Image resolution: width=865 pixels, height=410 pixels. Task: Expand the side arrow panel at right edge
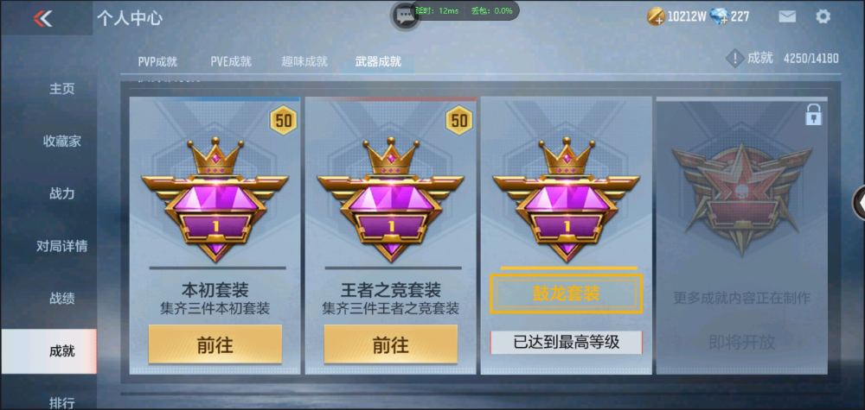pyautogui.click(x=859, y=204)
